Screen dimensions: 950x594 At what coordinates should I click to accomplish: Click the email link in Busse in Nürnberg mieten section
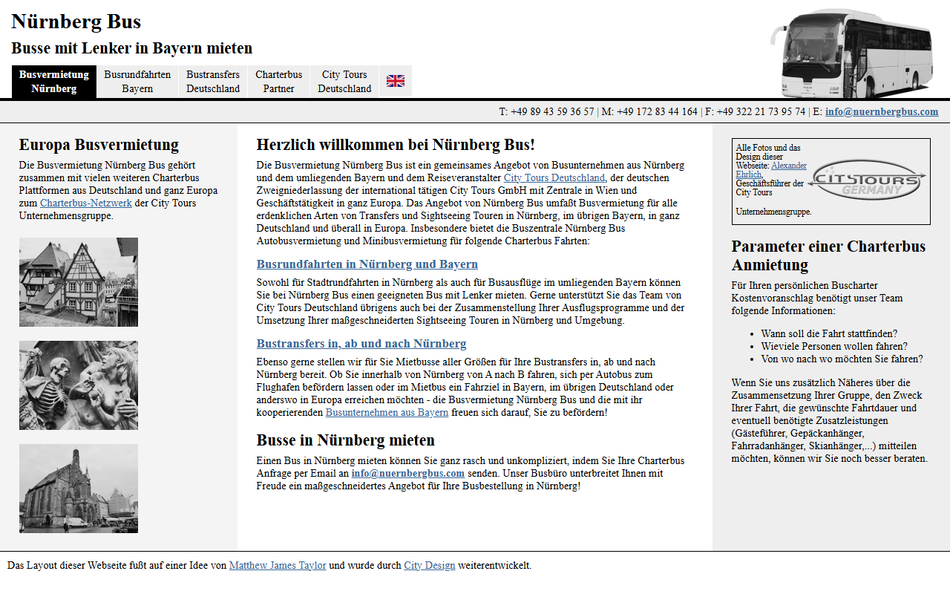tap(408, 473)
